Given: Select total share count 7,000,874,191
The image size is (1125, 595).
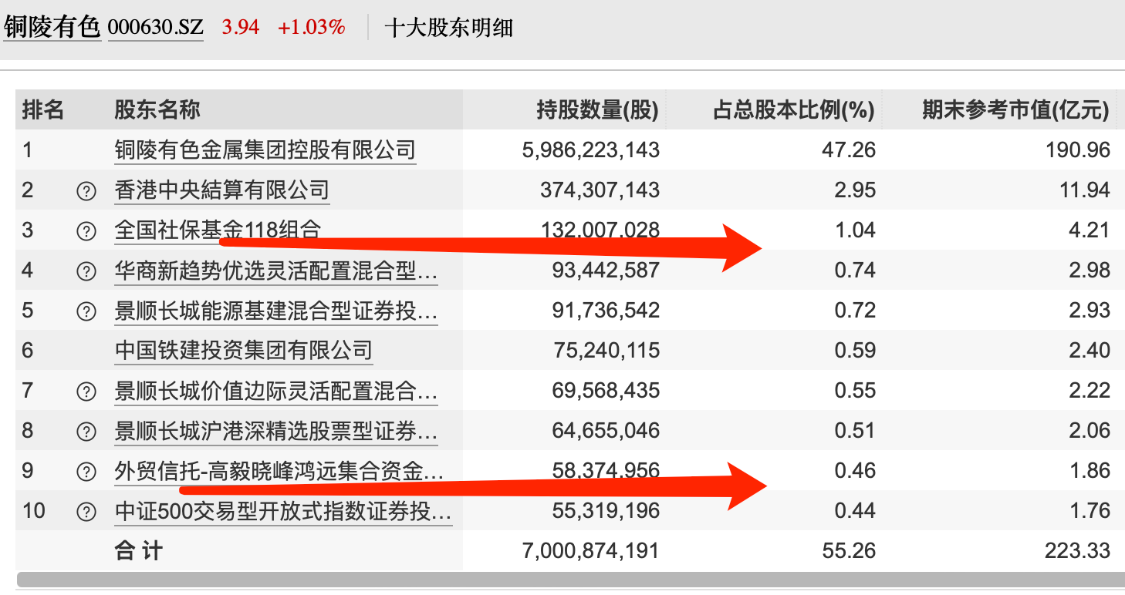Looking at the screenshot, I should pyautogui.click(x=591, y=550).
